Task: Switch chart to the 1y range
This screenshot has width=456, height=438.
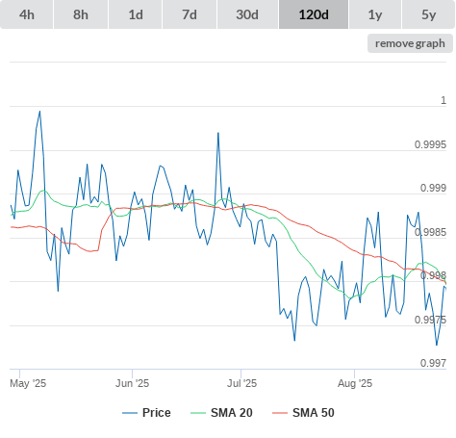Action: (x=375, y=14)
